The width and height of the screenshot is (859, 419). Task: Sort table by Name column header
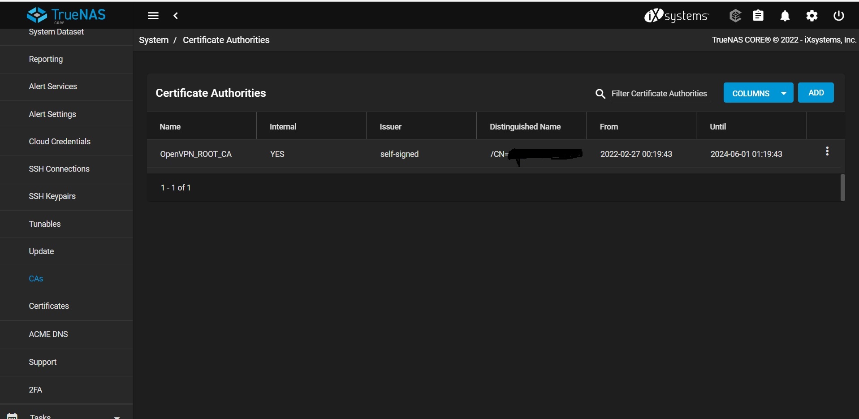[x=170, y=127]
